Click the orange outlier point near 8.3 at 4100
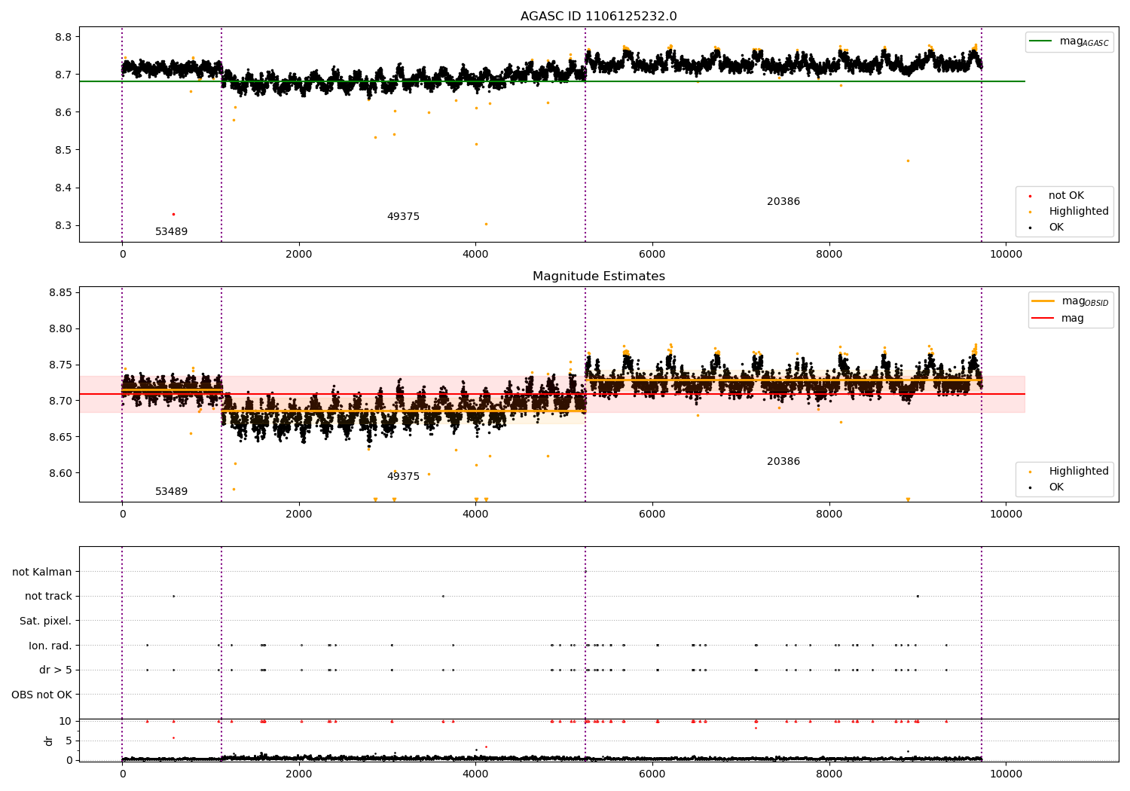Image resolution: width=1130 pixels, height=791 pixels. click(486, 224)
